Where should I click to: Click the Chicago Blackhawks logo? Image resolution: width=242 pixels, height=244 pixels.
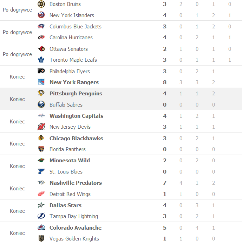coord(41,138)
